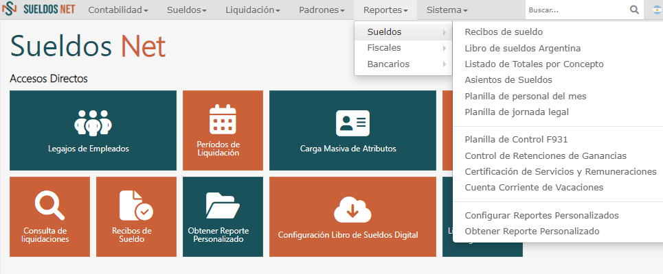Image resolution: width=663 pixels, height=274 pixels.
Task: Open Planilla de personal del mes
Action: [x=526, y=97]
